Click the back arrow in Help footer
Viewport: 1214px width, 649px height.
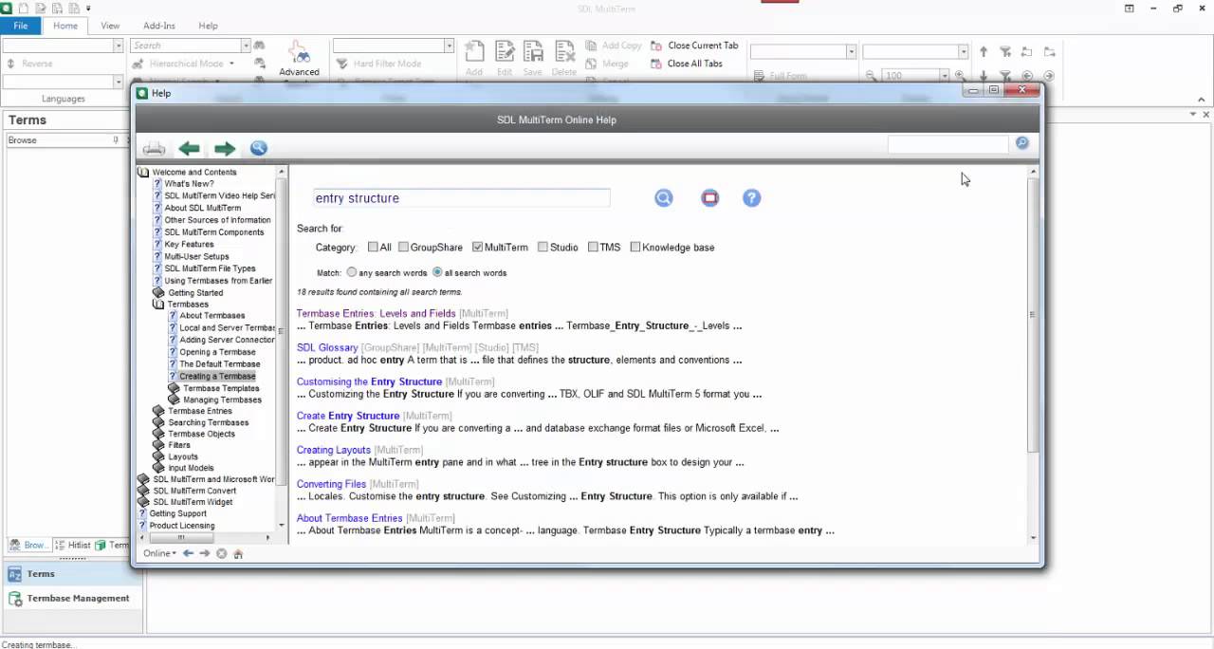click(x=188, y=553)
